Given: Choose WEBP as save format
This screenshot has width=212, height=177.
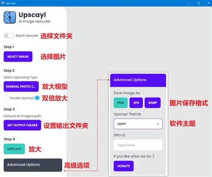Looking at the screenshot, I should tap(153, 103).
